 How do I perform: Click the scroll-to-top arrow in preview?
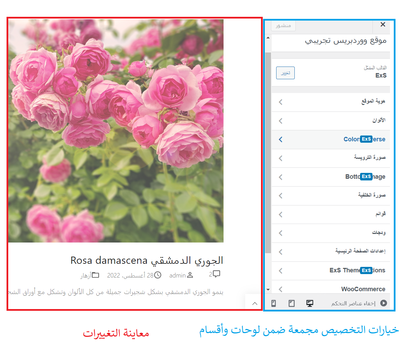[x=255, y=303]
